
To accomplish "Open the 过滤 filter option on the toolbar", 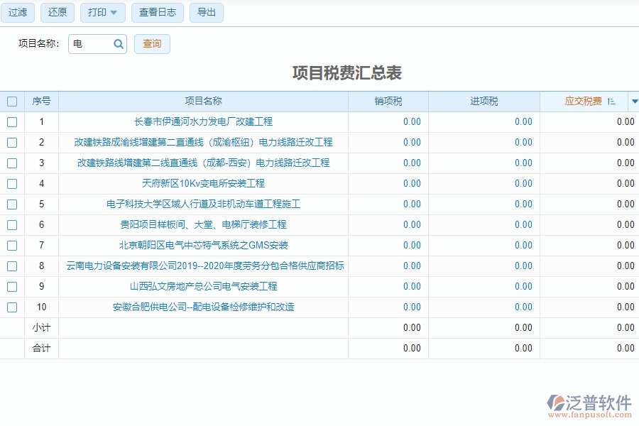I will point(17,12).
